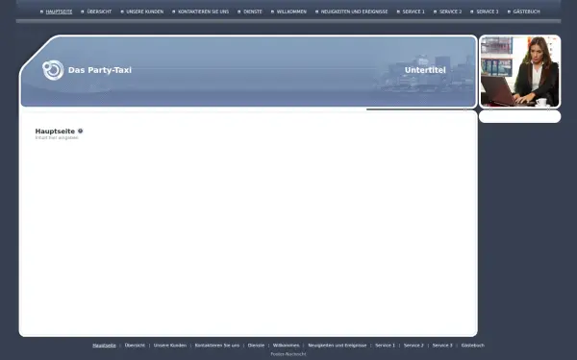Click the Dienste footer link

point(256,346)
